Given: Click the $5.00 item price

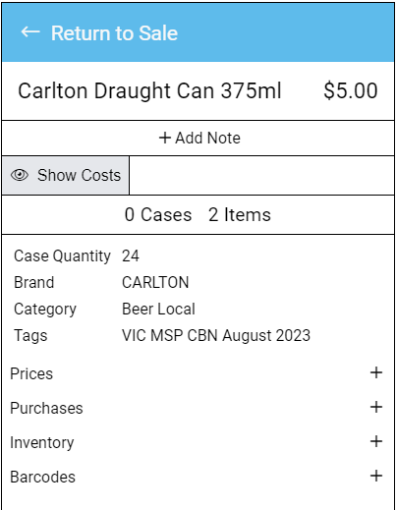Looking at the screenshot, I should pyautogui.click(x=351, y=90).
